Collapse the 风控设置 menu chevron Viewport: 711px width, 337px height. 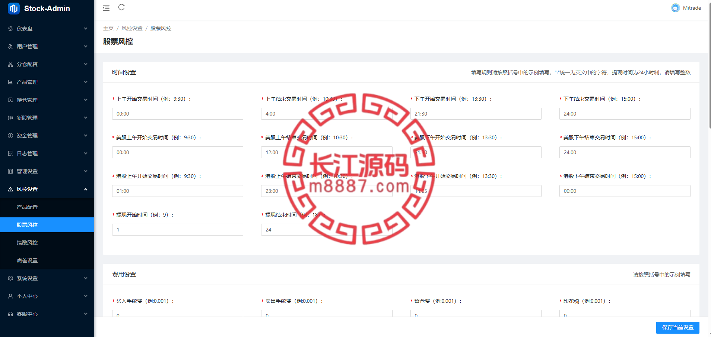coord(86,189)
